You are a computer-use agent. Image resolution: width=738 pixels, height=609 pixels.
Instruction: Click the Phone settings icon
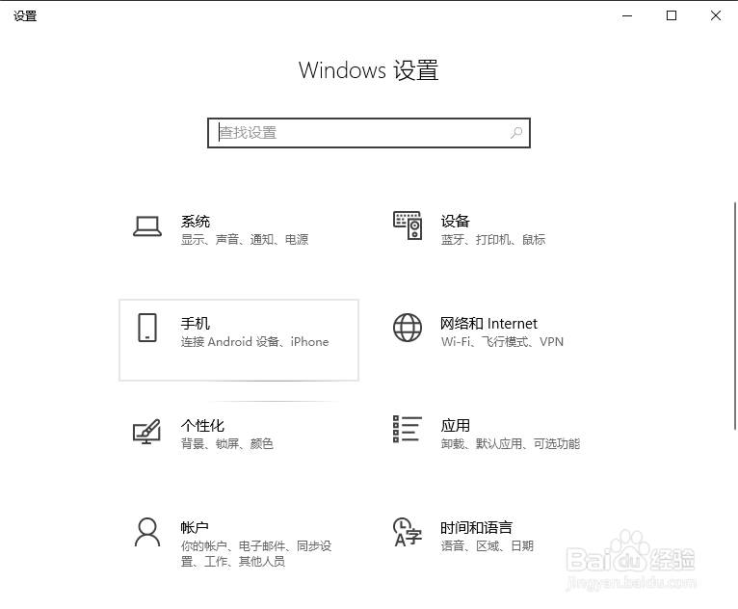pos(147,328)
